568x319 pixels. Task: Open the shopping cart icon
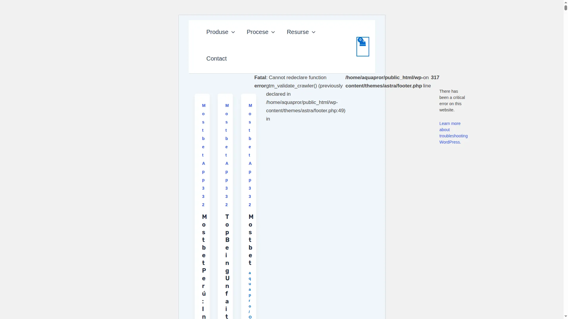click(x=363, y=46)
